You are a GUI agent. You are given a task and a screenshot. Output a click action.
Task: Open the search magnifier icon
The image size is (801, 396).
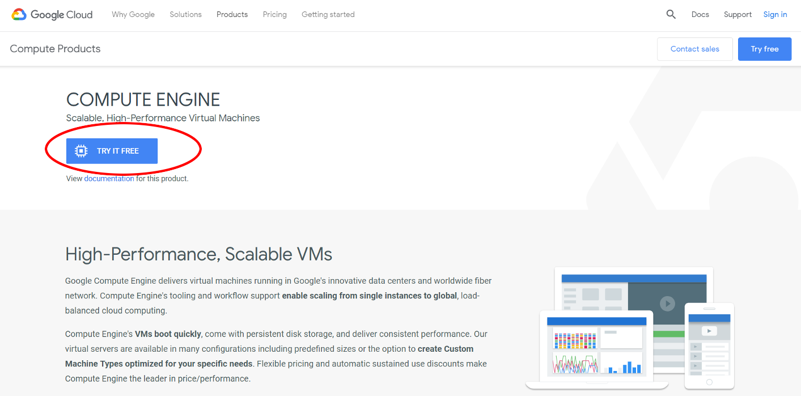(671, 15)
